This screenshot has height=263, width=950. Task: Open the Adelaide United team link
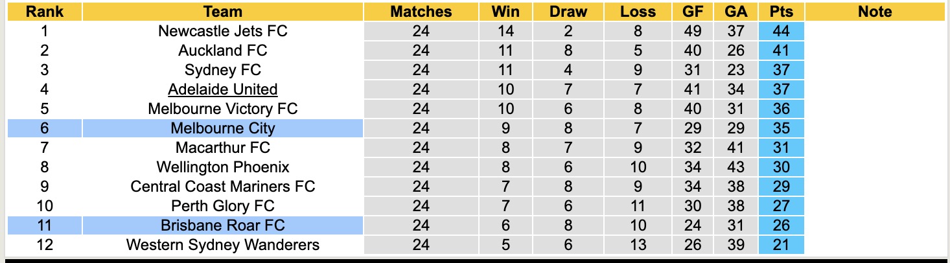click(222, 89)
